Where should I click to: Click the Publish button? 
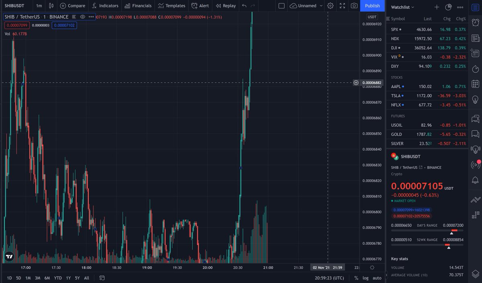pyautogui.click(x=372, y=6)
